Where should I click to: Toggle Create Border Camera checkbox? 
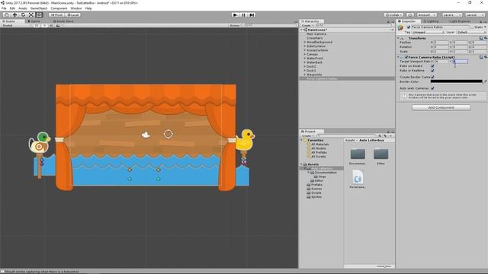click(432, 77)
